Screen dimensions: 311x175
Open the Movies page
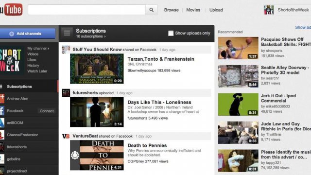tap(193, 10)
